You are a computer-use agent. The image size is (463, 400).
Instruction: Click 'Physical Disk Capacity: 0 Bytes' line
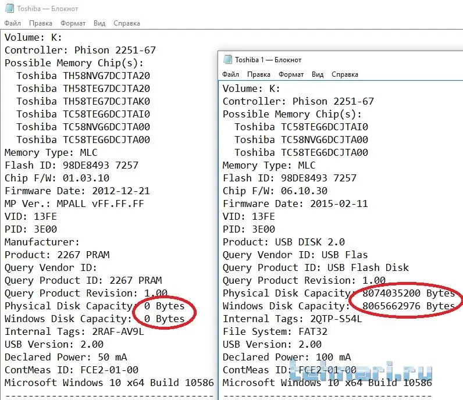[94, 306]
